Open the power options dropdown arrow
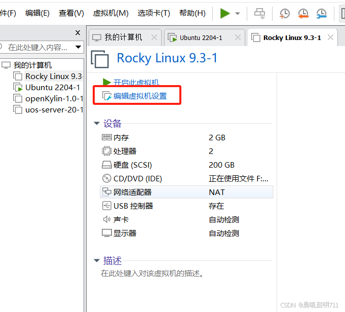345x312 pixels. [x=238, y=14]
